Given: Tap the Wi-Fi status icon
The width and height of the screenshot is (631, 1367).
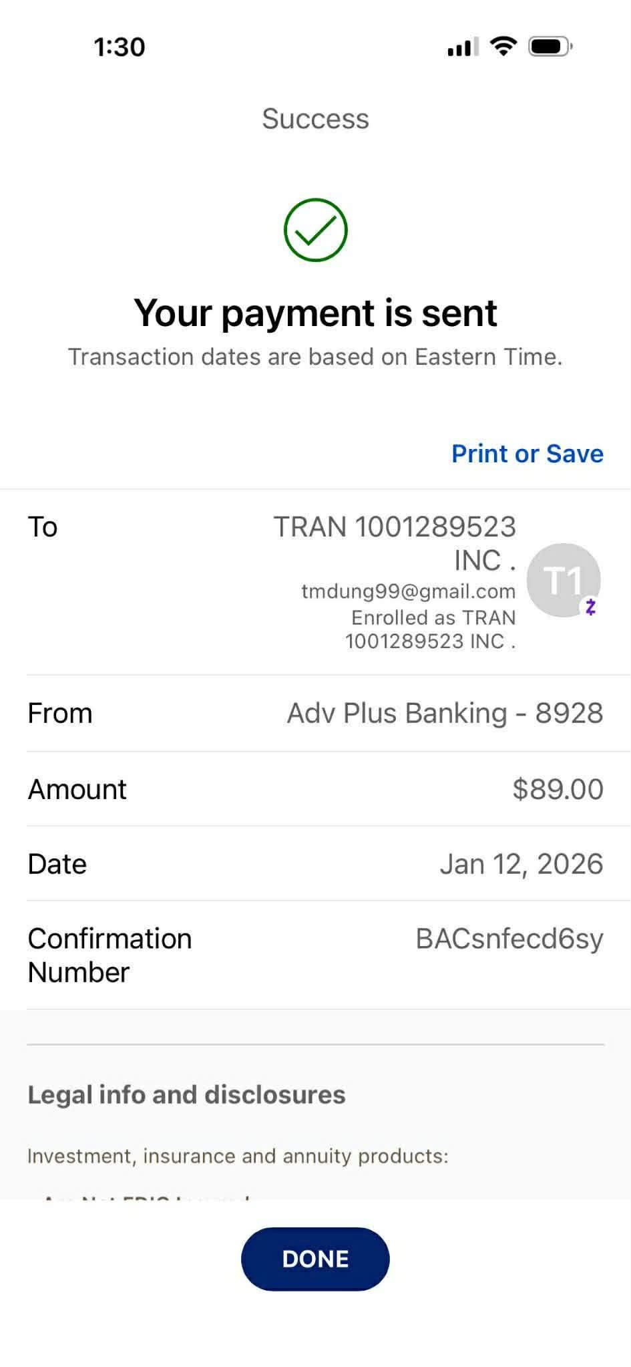Looking at the screenshot, I should click(503, 46).
